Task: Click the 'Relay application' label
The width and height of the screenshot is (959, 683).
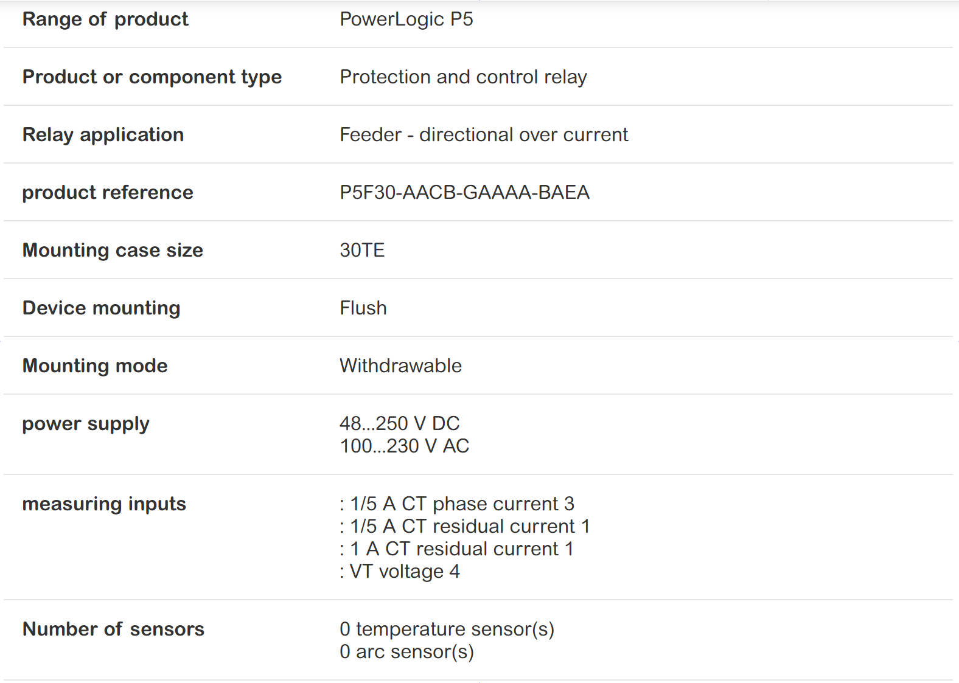Action: (103, 135)
